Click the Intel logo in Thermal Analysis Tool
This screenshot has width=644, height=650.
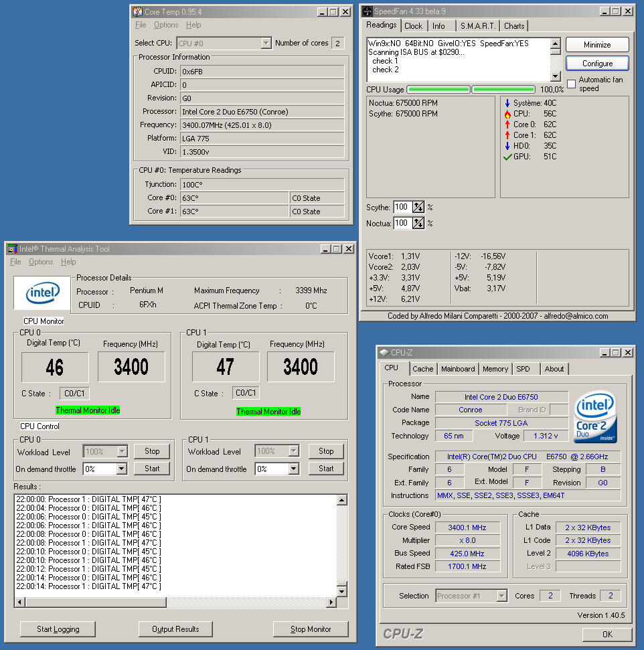[x=42, y=293]
